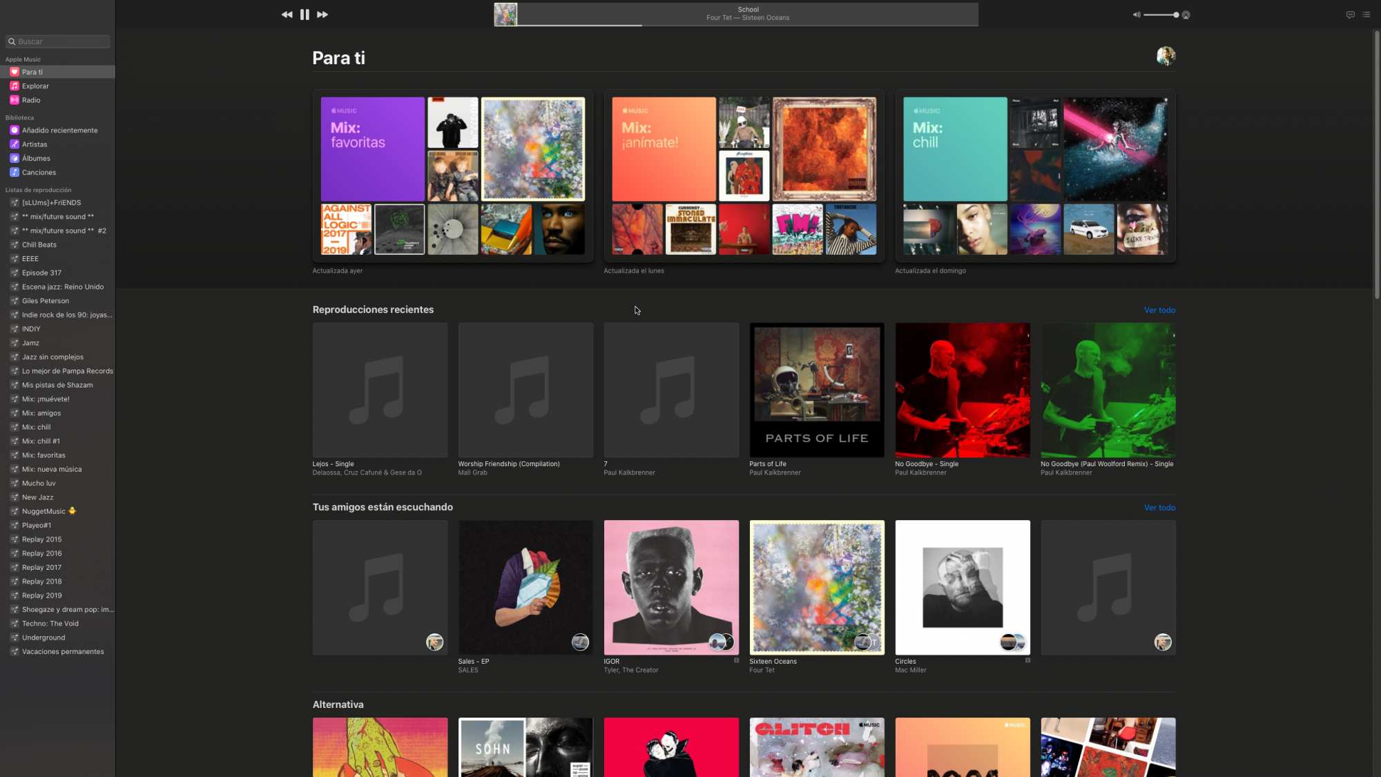Open the Radio section
The height and width of the screenshot is (777, 1381).
coord(31,100)
